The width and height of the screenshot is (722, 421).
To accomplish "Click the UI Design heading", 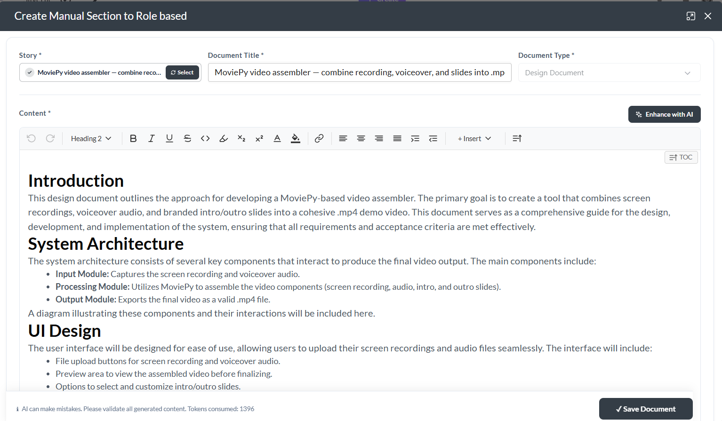I will [x=64, y=331].
